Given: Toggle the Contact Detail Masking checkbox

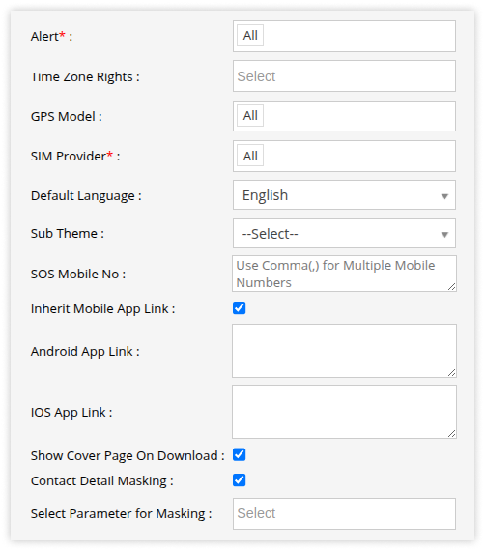Looking at the screenshot, I should click(240, 480).
